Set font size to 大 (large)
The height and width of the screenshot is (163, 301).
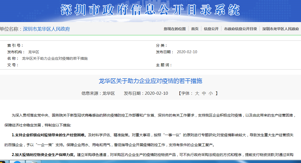(197, 93)
